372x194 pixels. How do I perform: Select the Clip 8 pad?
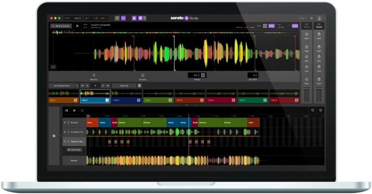(x=284, y=96)
